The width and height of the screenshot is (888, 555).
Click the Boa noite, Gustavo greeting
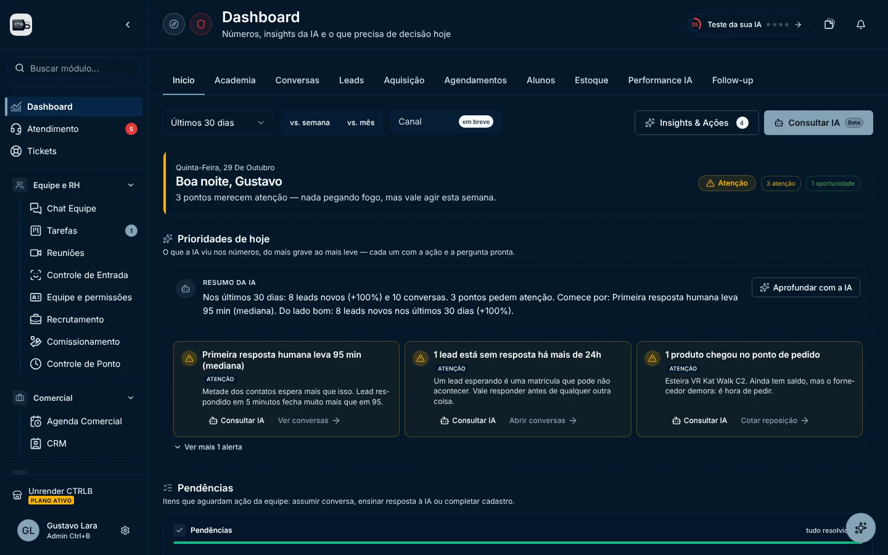coord(229,181)
